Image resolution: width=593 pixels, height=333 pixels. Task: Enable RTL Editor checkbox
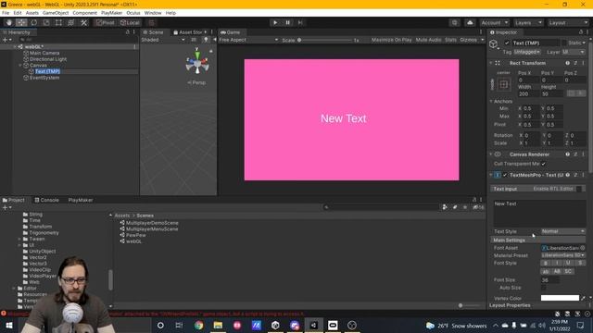tap(579, 189)
